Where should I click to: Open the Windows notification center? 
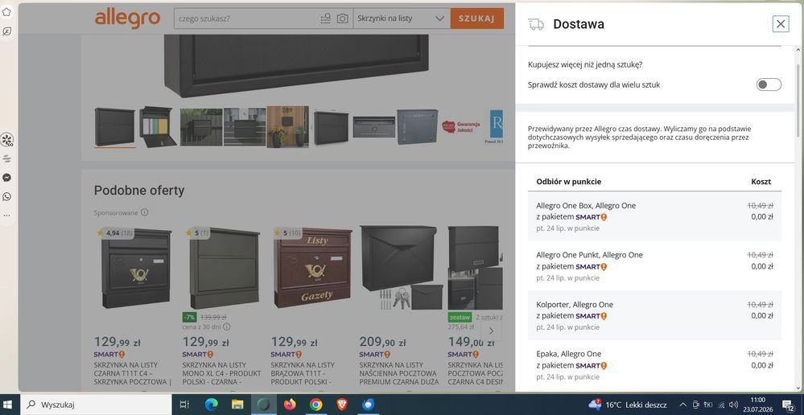tap(789, 405)
